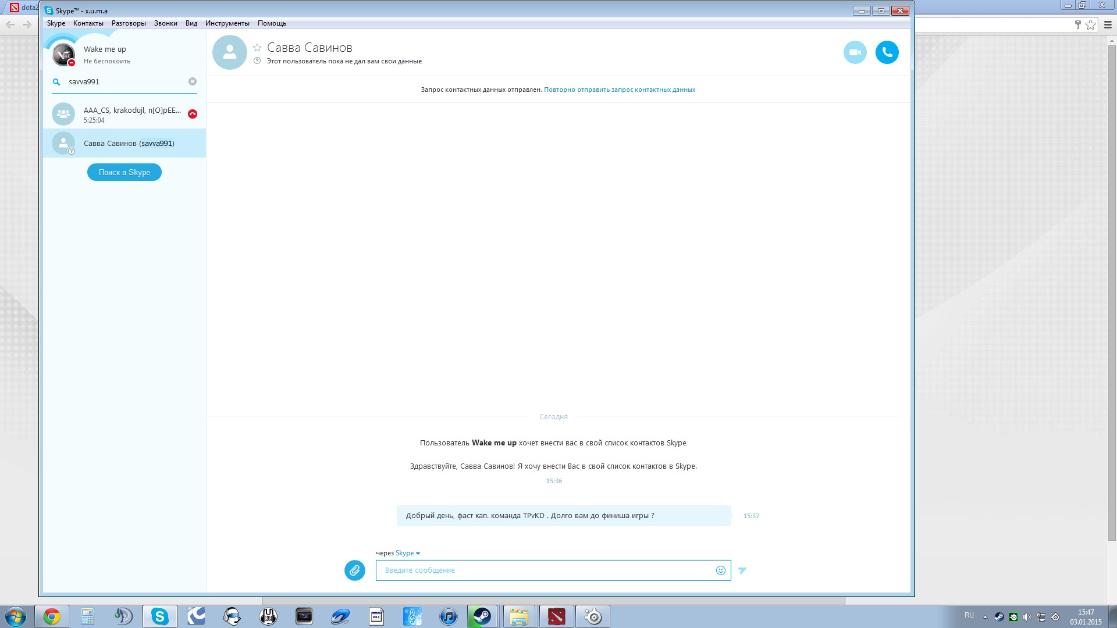Open the Skype menu
Screen dimensions: 1117x628
(56, 23)
